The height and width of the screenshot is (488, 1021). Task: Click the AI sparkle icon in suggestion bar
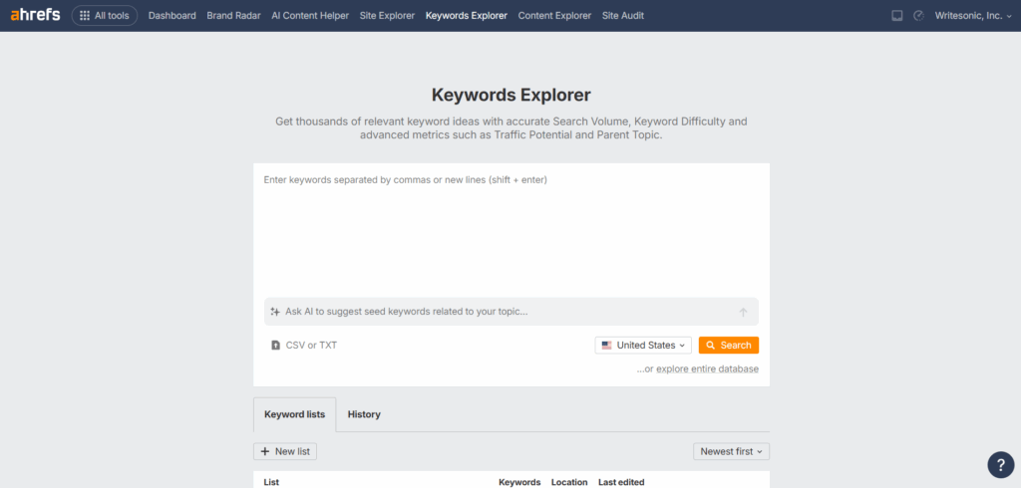(275, 312)
